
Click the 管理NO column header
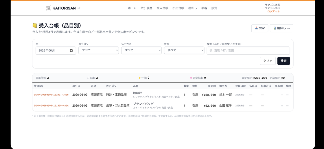pos(39,86)
